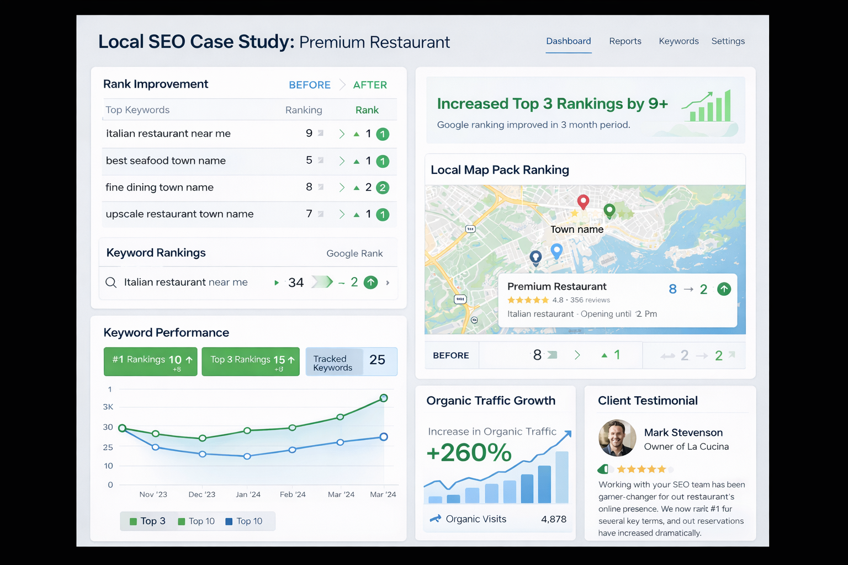The width and height of the screenshot is (848, 565).
Task: Click the red map pin marker
Action: 583,201
